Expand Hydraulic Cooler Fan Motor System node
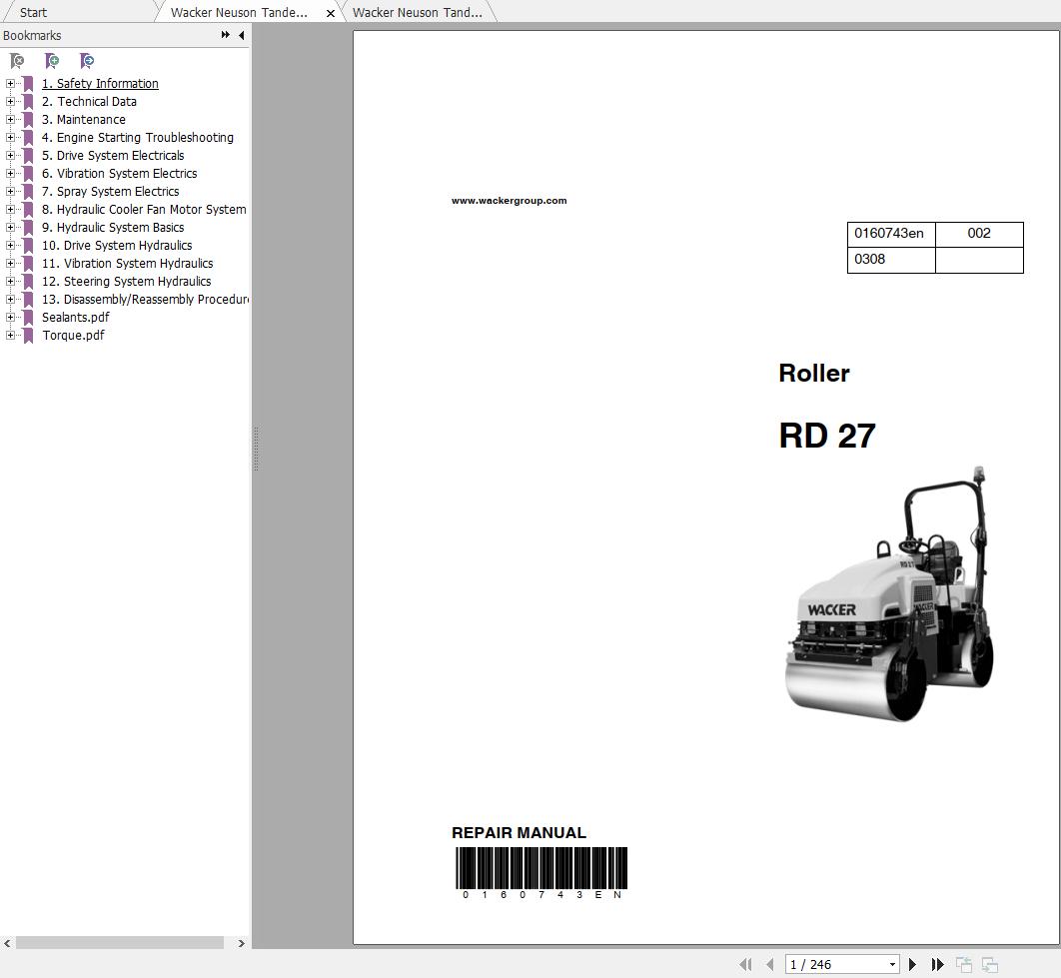The width and height of the screenshot is (1061, 978). click(10, 209)
